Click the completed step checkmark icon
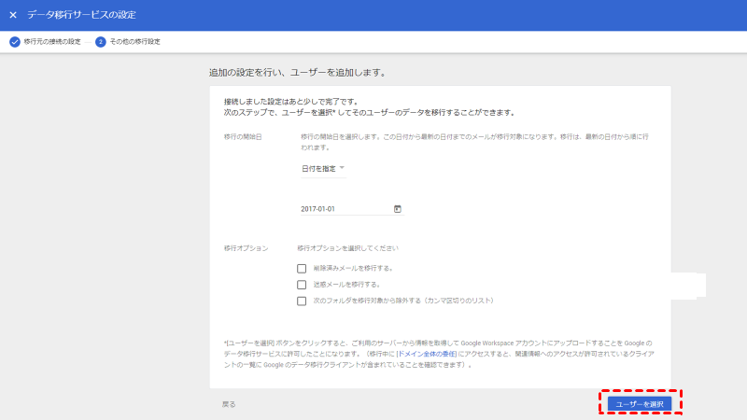The width and height of the screenshot is (747, 420). click(x=15, y=42)
